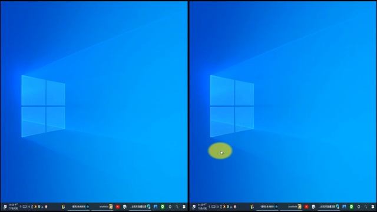This screenshot has height=212, width=377.
Task: Show date and time on the left taskbar
Action: (14, 207)
